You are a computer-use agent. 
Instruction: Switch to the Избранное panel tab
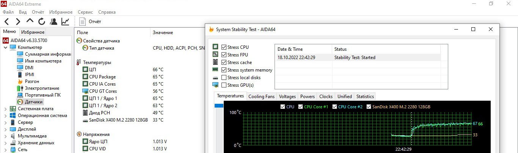[33, 32]
